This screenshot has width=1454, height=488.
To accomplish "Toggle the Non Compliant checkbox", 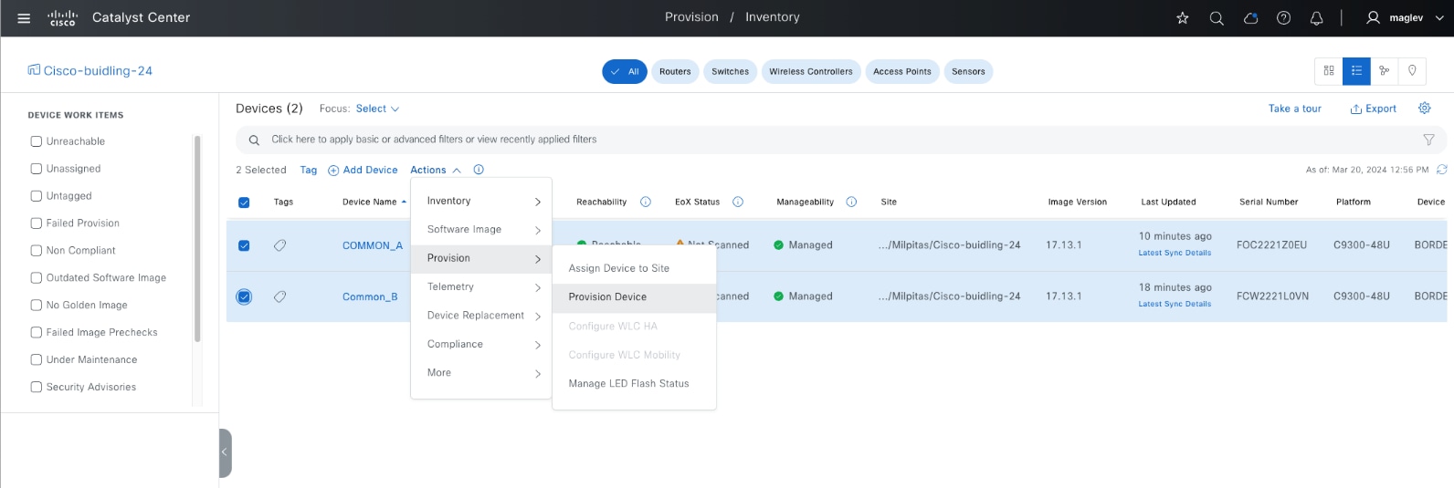I will coord(37,251).
